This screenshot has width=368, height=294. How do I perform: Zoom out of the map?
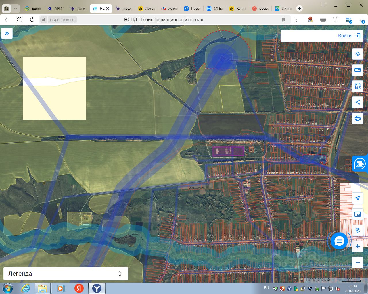[x=357, y=262]
